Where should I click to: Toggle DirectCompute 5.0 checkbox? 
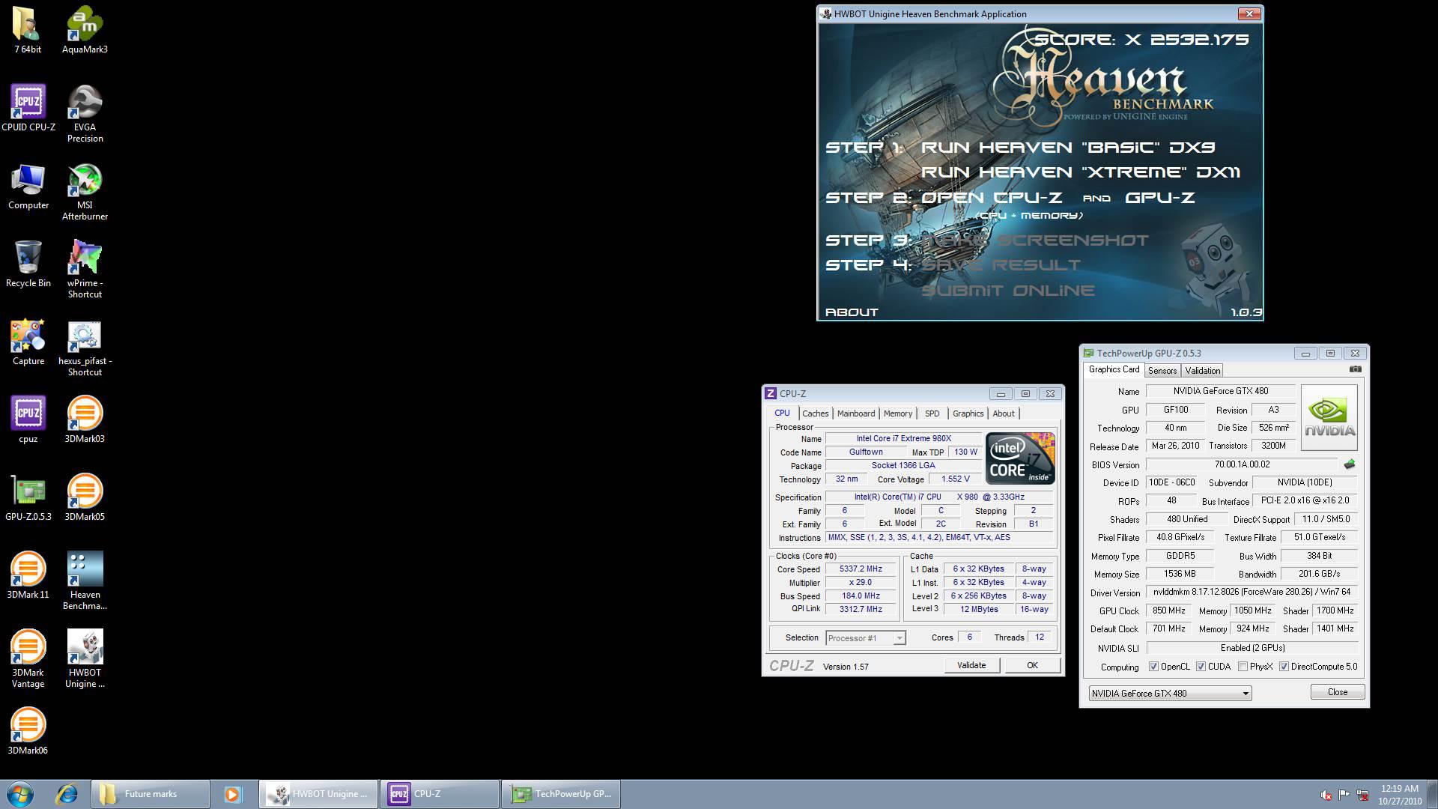click(x=1284, y=667)
